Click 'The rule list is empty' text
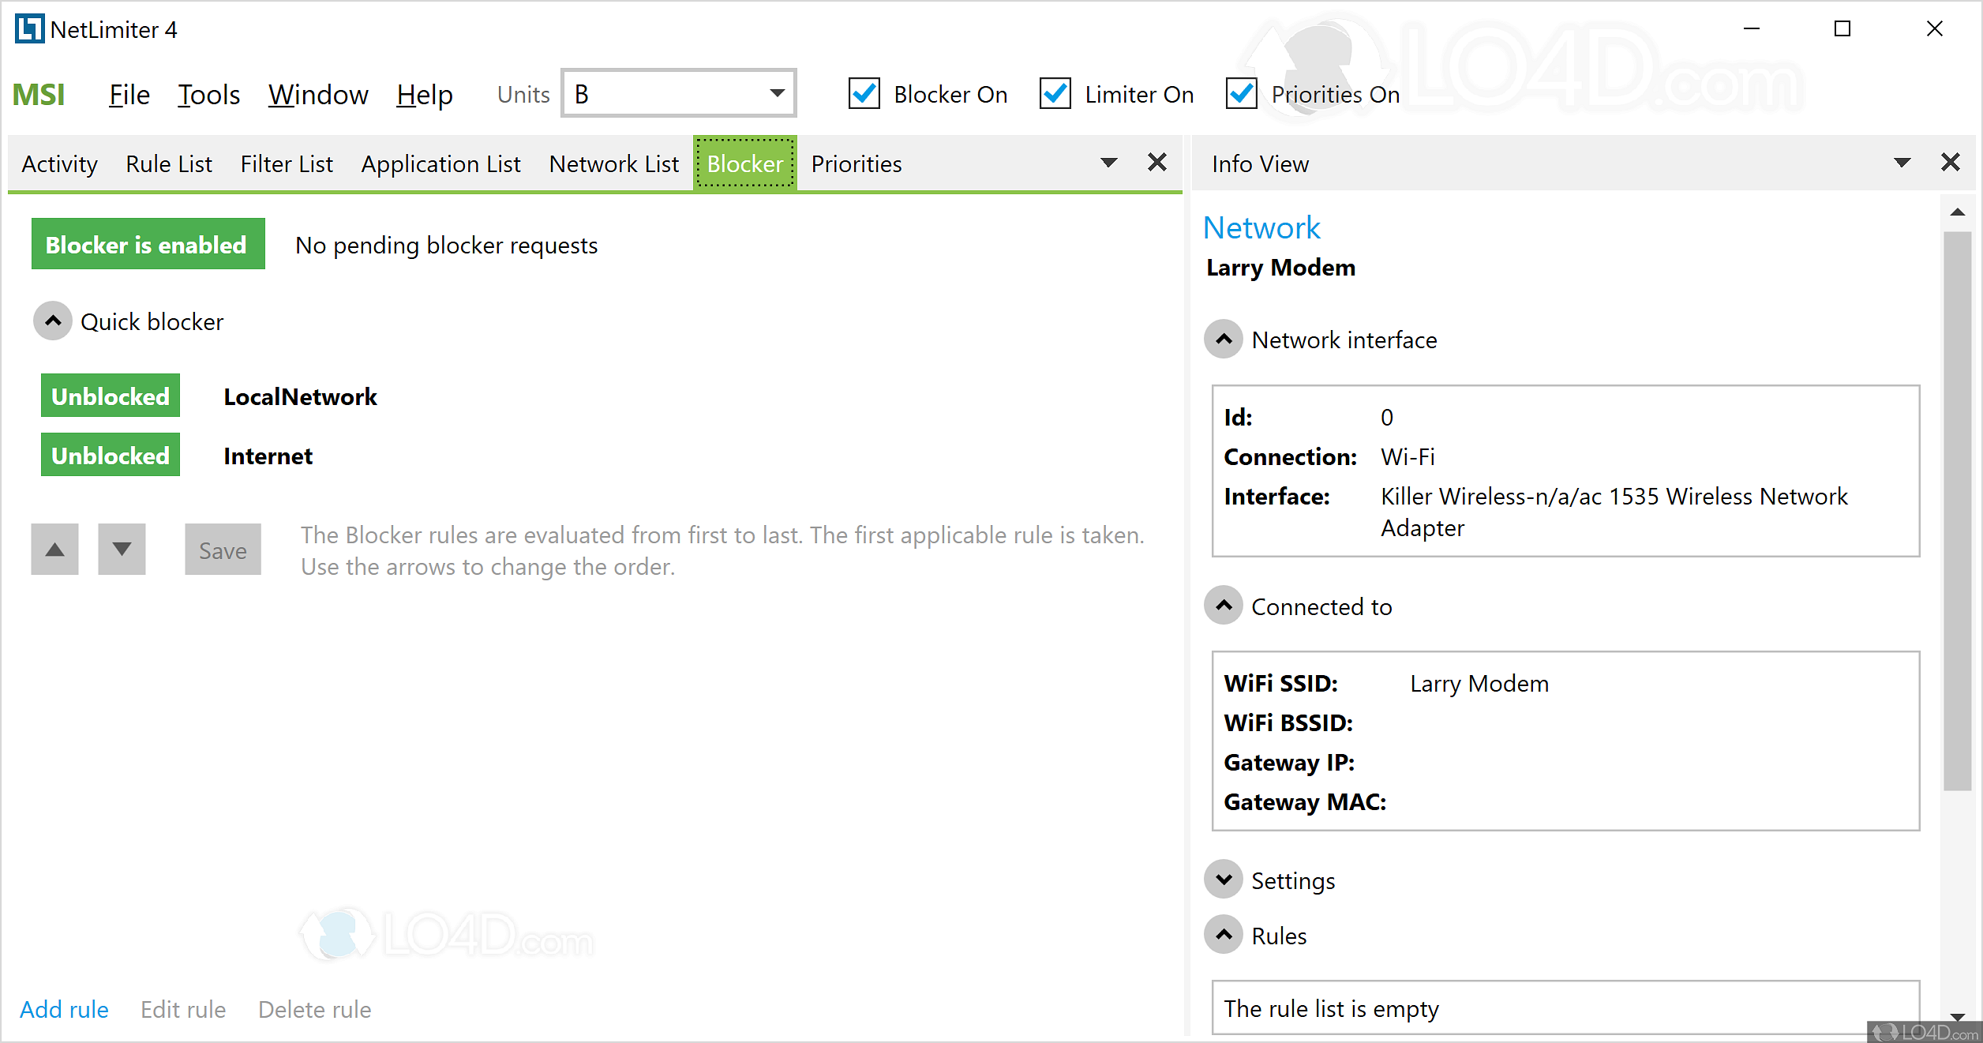 [1331, 1008]
